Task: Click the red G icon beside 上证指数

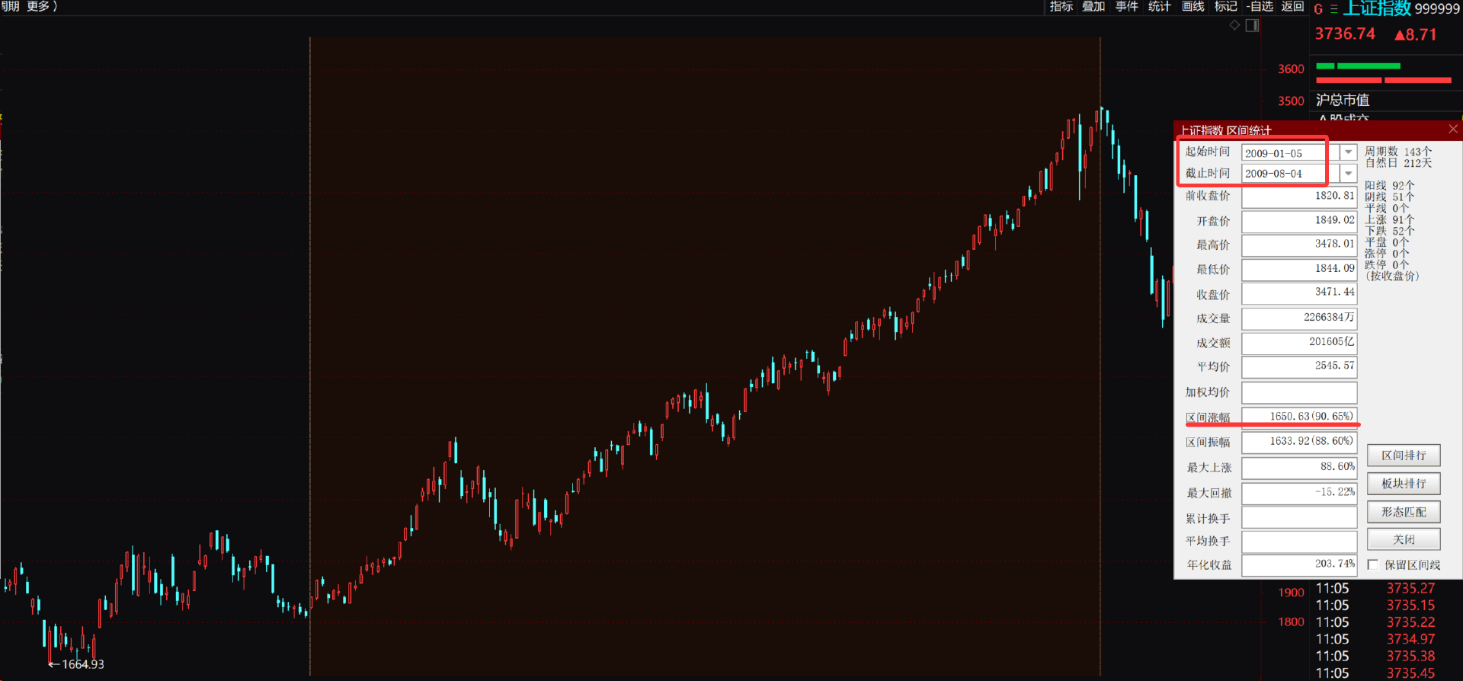Action: click(x=1318, y=9)
